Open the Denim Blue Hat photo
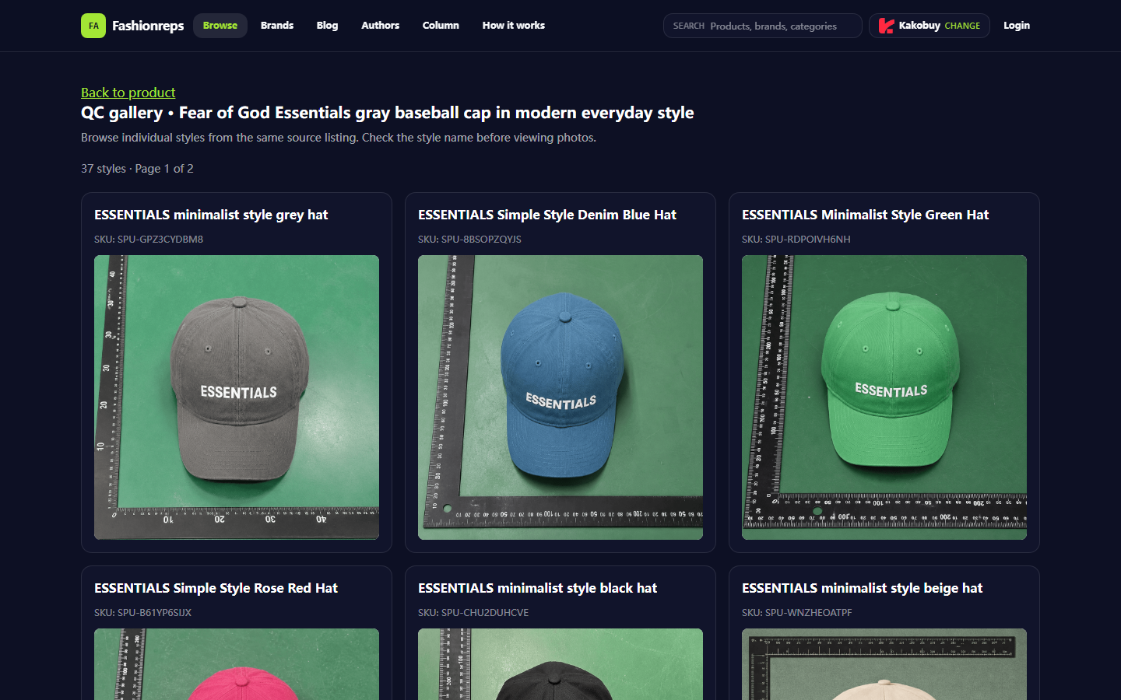The width and height of the screenshot is (1121, 700). [x=560, y=397]
